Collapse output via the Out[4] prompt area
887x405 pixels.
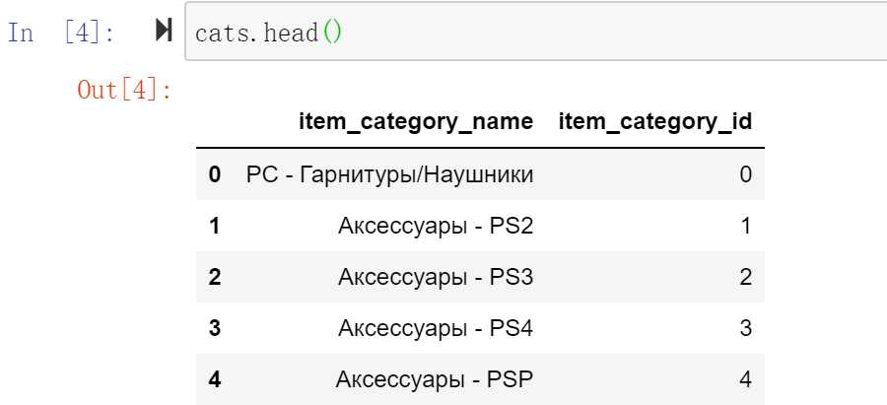click(124, 90)
